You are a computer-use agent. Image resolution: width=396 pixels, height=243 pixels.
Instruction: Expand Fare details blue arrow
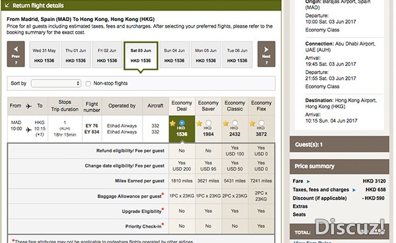308,181
